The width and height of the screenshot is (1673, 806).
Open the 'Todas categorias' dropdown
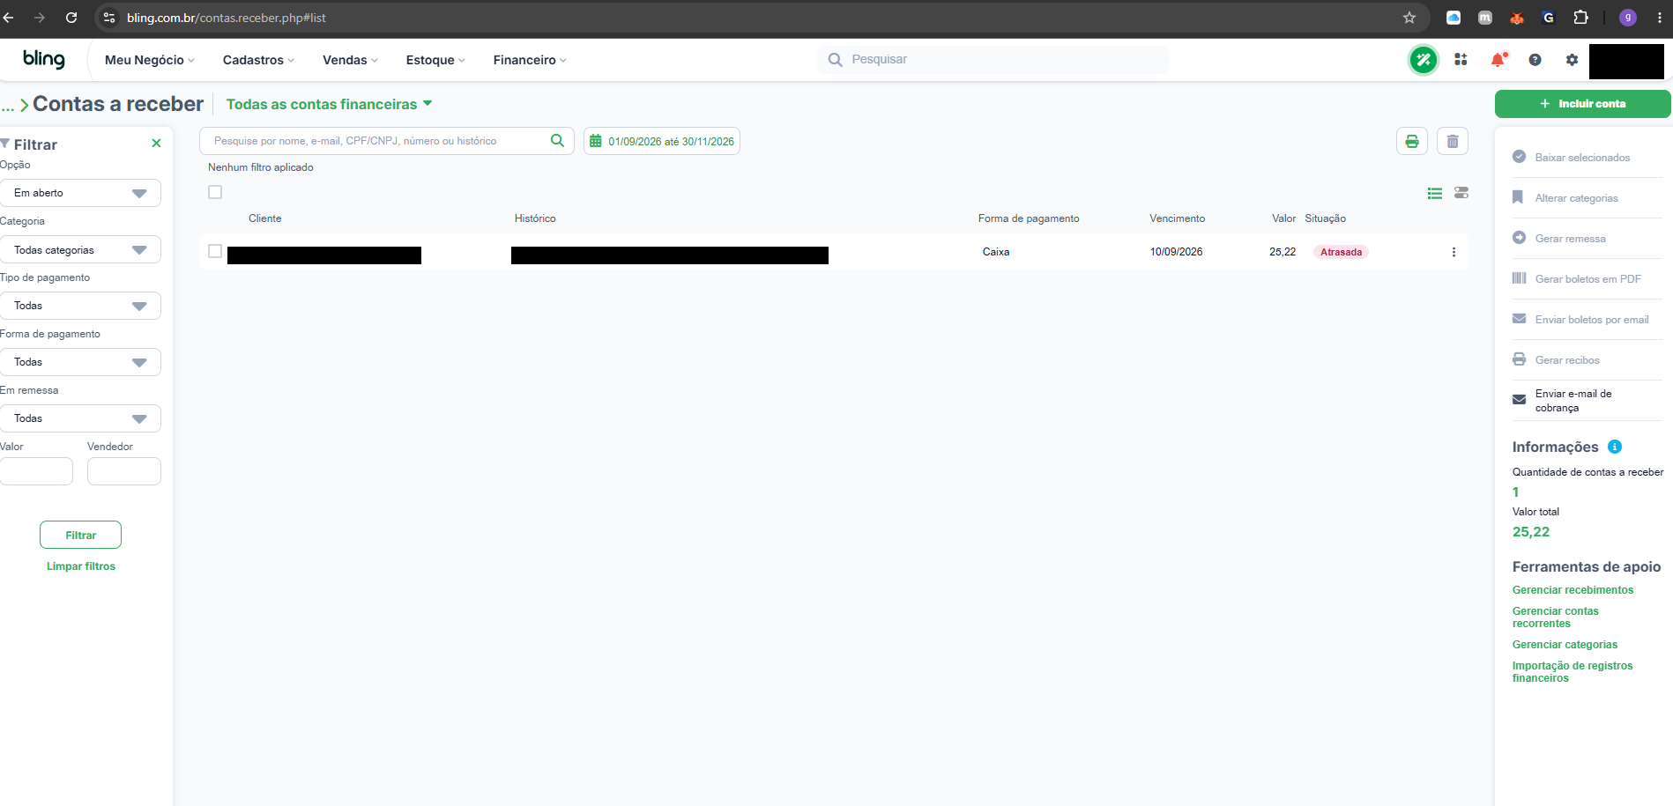[x=80, y=249]
